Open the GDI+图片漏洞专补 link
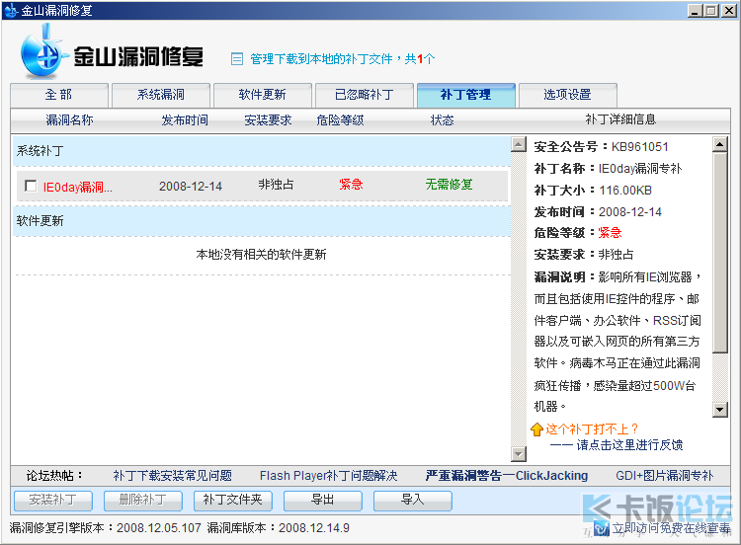 coord(665,476)
